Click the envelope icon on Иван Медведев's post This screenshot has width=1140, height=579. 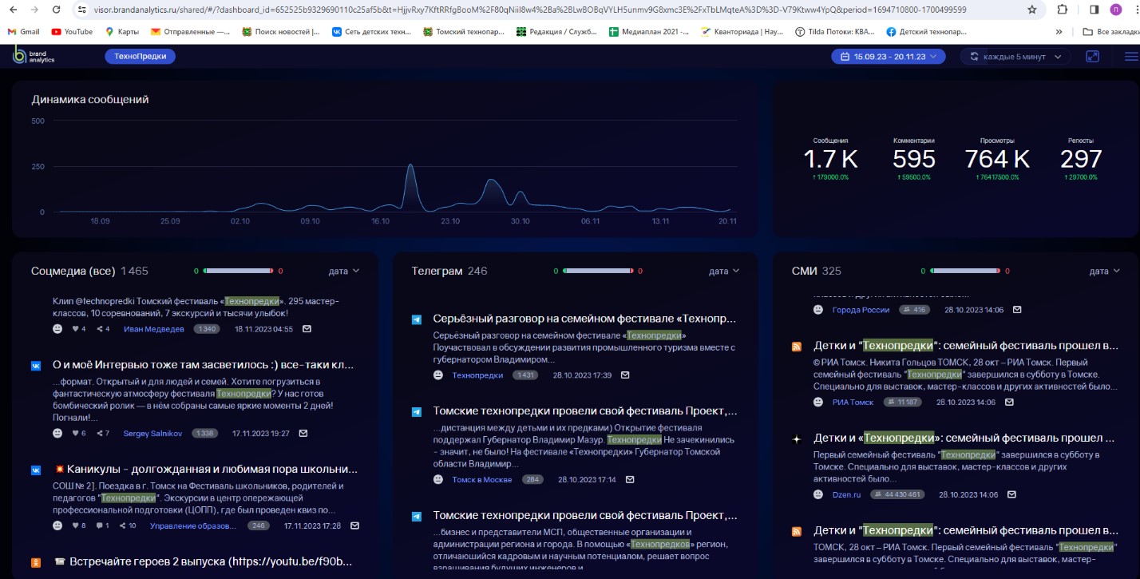(x=307, y=329)
